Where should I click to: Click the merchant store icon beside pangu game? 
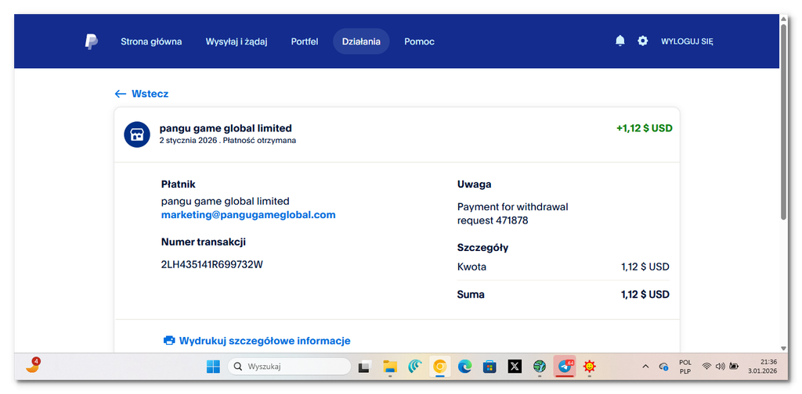pyautogui.click(x=137, y=134)
